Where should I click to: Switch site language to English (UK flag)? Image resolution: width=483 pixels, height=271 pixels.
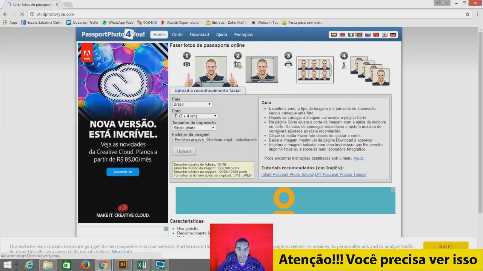[342, 35]
